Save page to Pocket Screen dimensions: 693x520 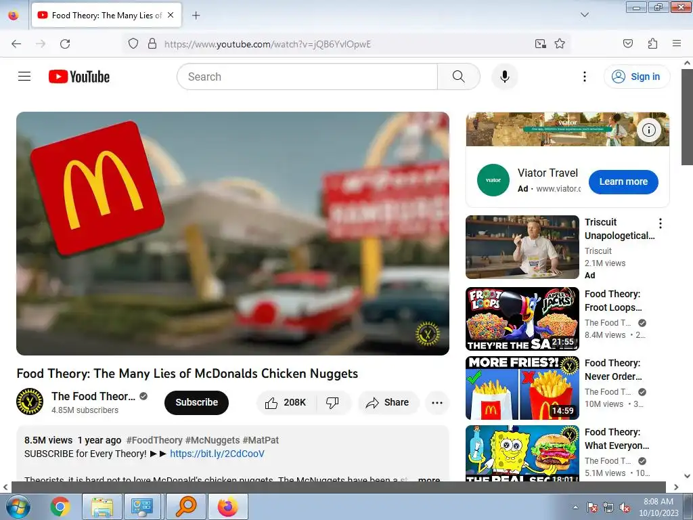coord(627,43)
